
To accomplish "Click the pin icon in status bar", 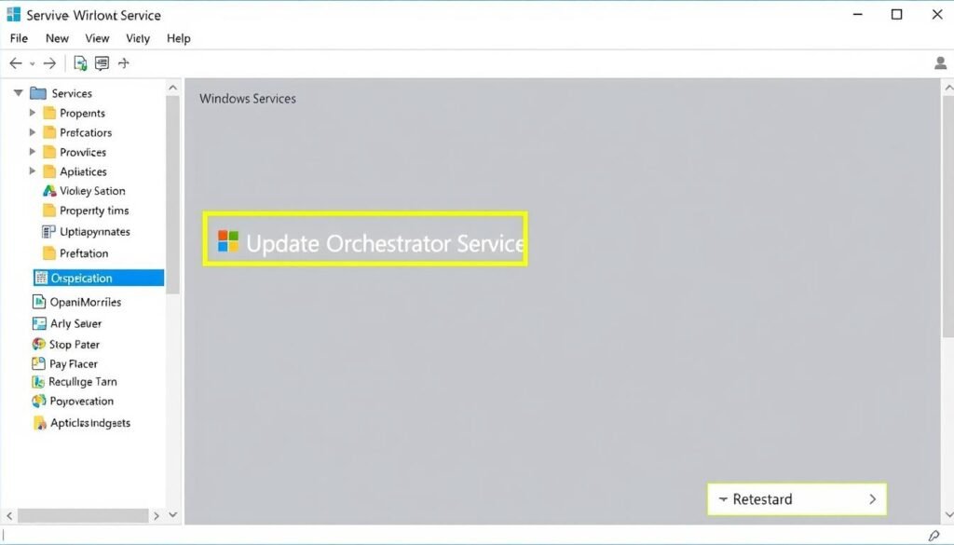I will [934, 536].
